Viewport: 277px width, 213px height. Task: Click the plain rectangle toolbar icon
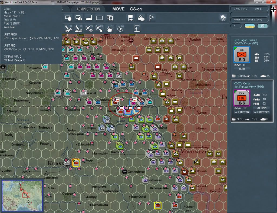tap(99, 18)
